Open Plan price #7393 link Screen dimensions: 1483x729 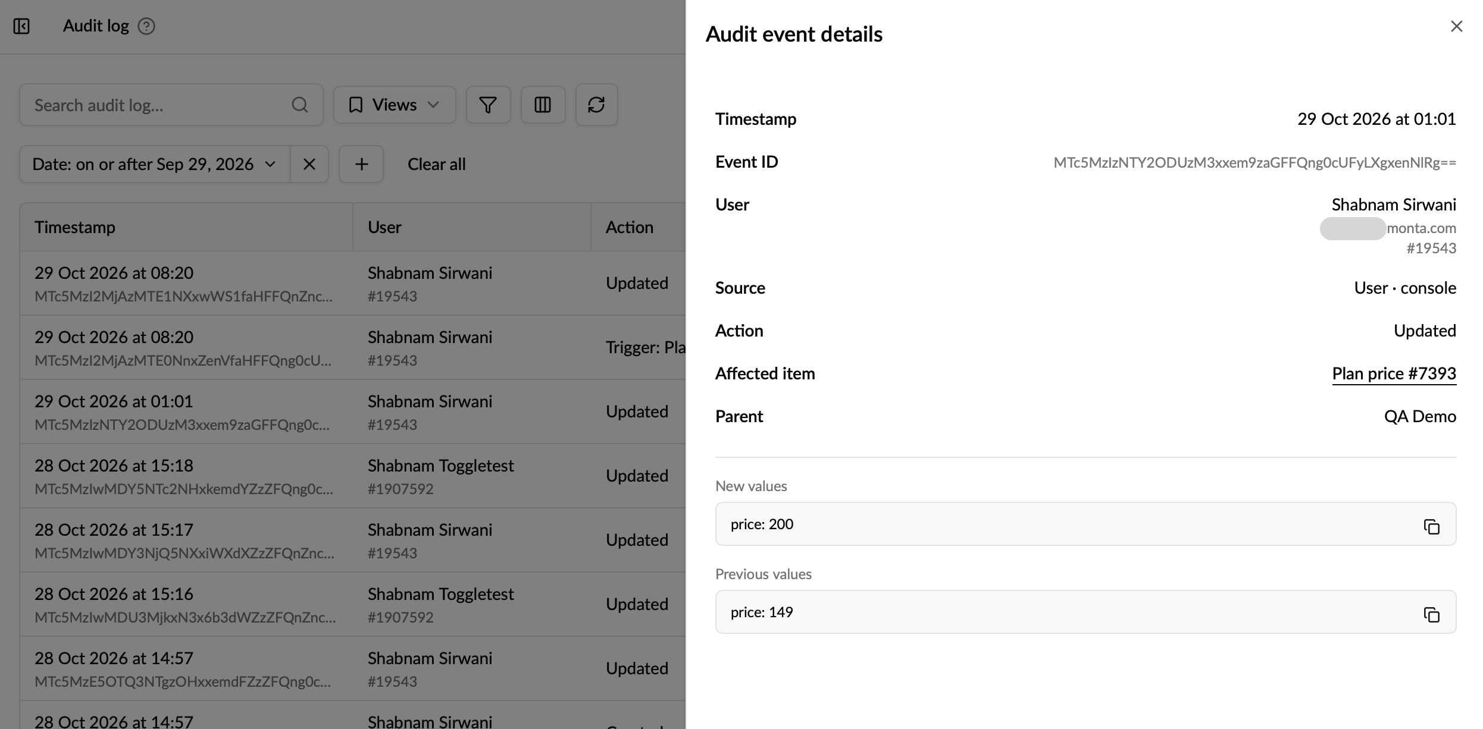(x=1394, y=373)
